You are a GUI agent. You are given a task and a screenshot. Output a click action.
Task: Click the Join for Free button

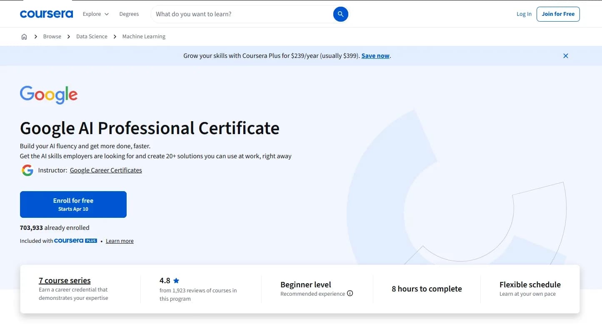(558, 14)
